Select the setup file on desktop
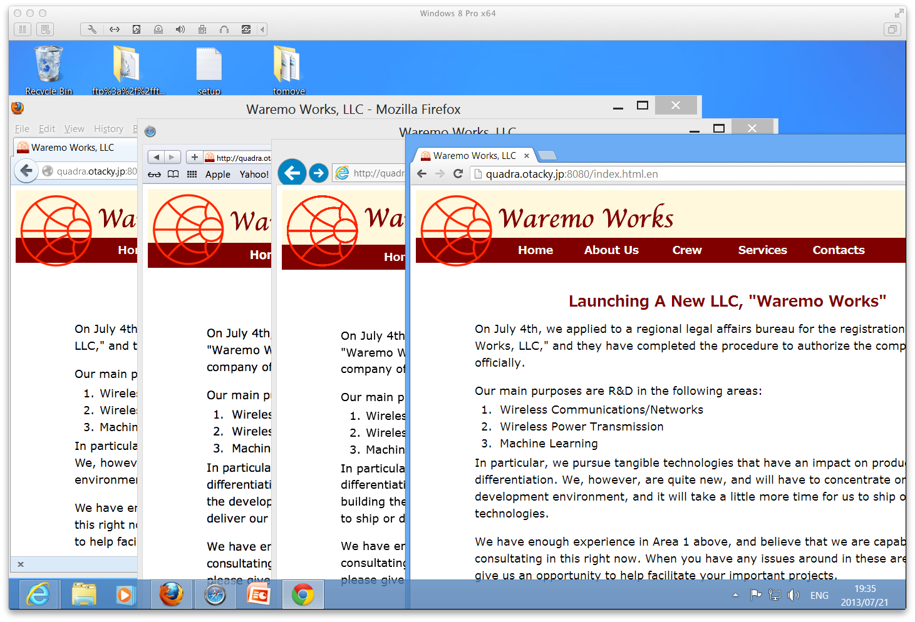915x622 pixels. (209, 70)
